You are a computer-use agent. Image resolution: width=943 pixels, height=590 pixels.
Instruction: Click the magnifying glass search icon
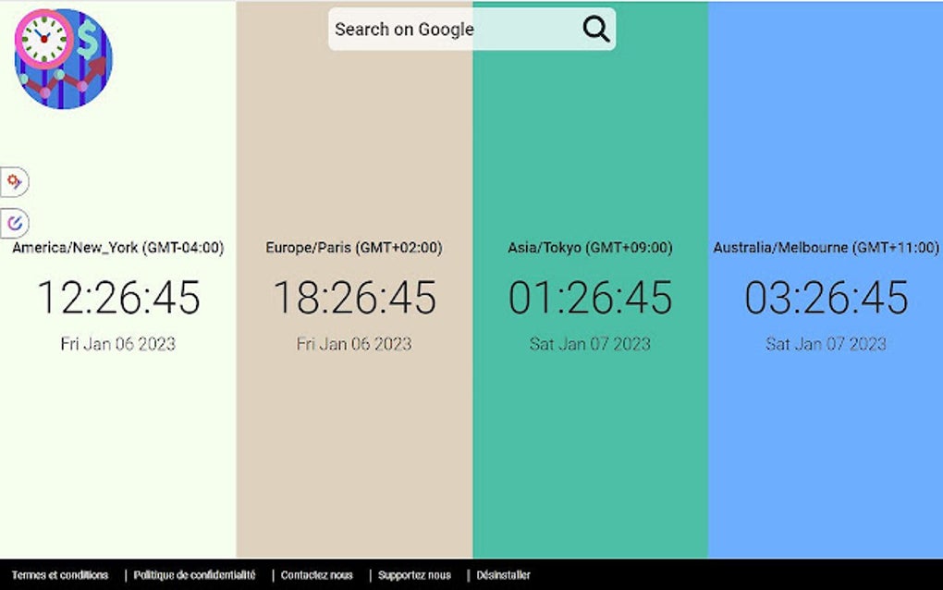[596, 30]
